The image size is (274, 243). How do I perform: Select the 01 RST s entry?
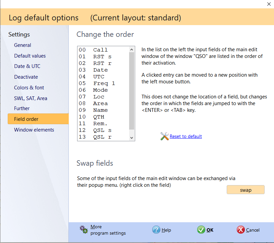pyautogui.click(x=103, y=57)
